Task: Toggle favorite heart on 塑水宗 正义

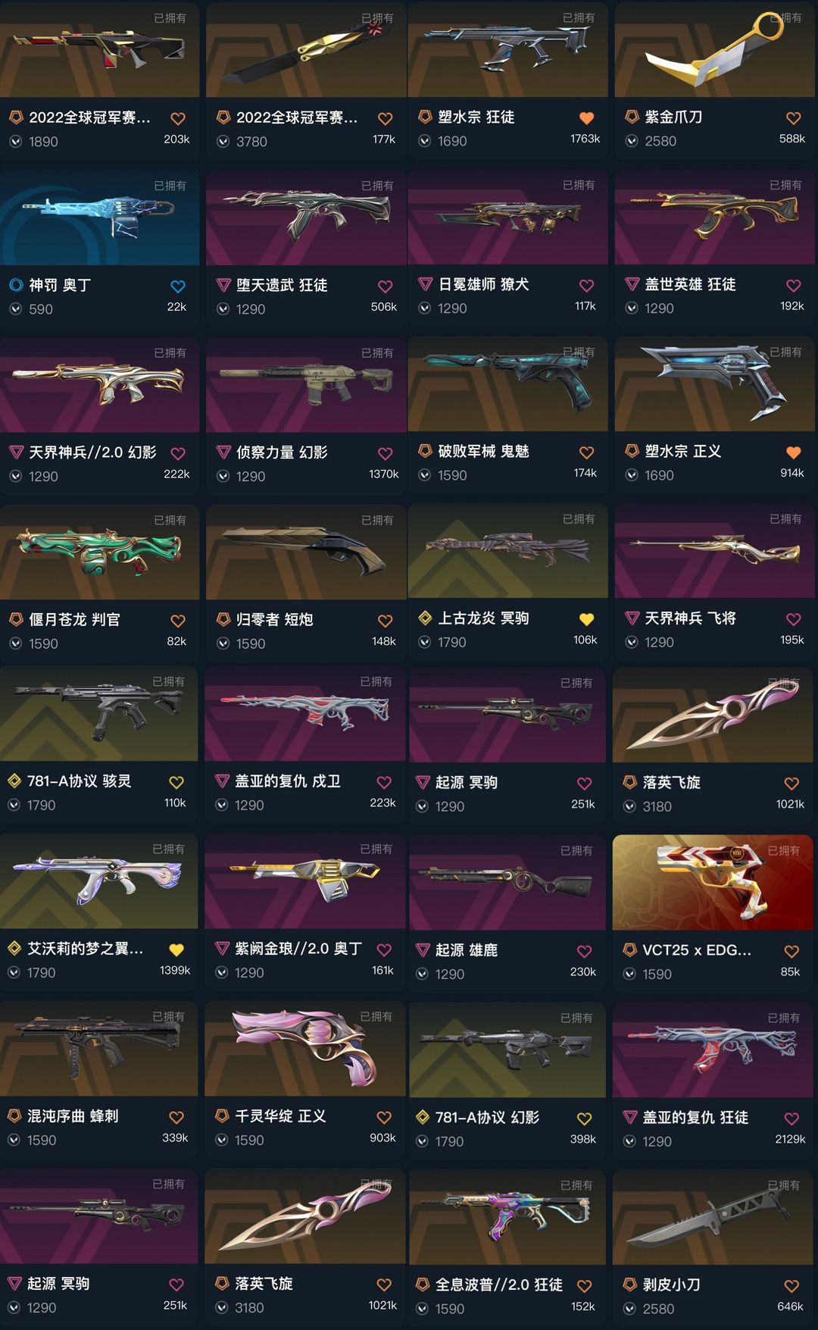Action: click(x=793, y=452)
